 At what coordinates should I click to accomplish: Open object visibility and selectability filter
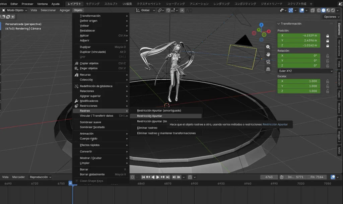[x=283, y=10]
